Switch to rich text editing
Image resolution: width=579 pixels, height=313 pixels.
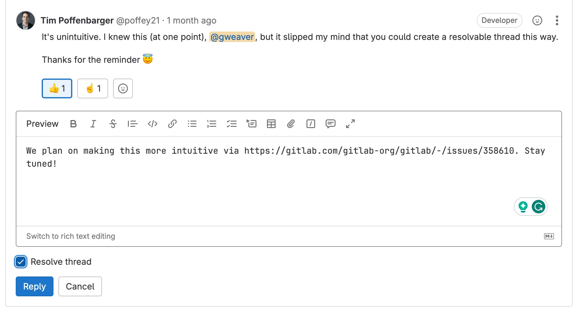[71, 236]
